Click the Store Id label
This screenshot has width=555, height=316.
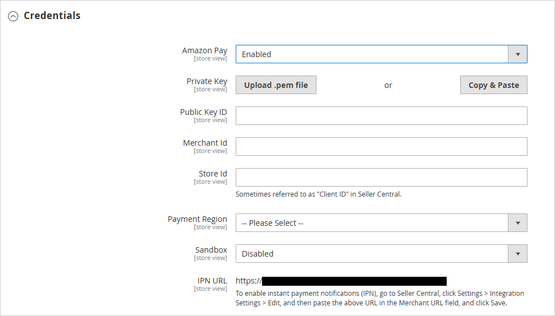[x=213, y=174]
